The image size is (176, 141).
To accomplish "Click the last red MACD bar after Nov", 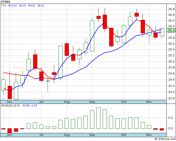I will click(162, 129).
